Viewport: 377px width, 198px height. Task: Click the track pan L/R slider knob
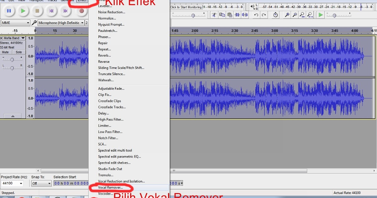[x=12, y=68]
